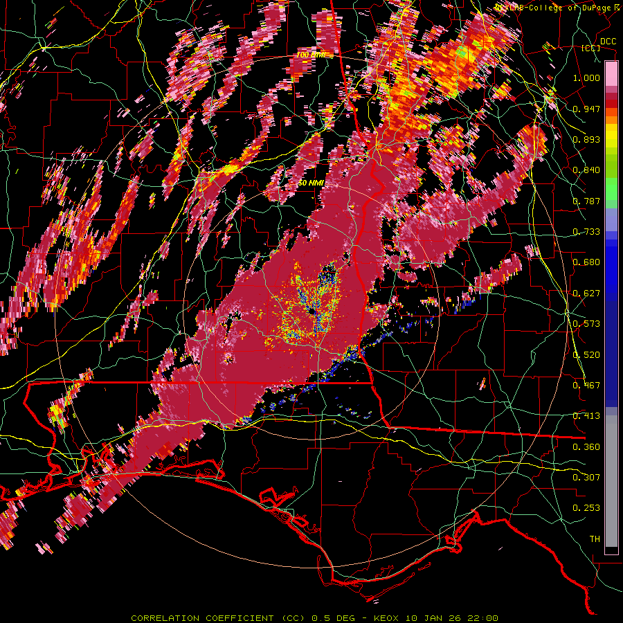Image resolution: width=623 pixels, height=623 pixels.
Task: Select the 0.253 legend value
Action: pos(586,508)
